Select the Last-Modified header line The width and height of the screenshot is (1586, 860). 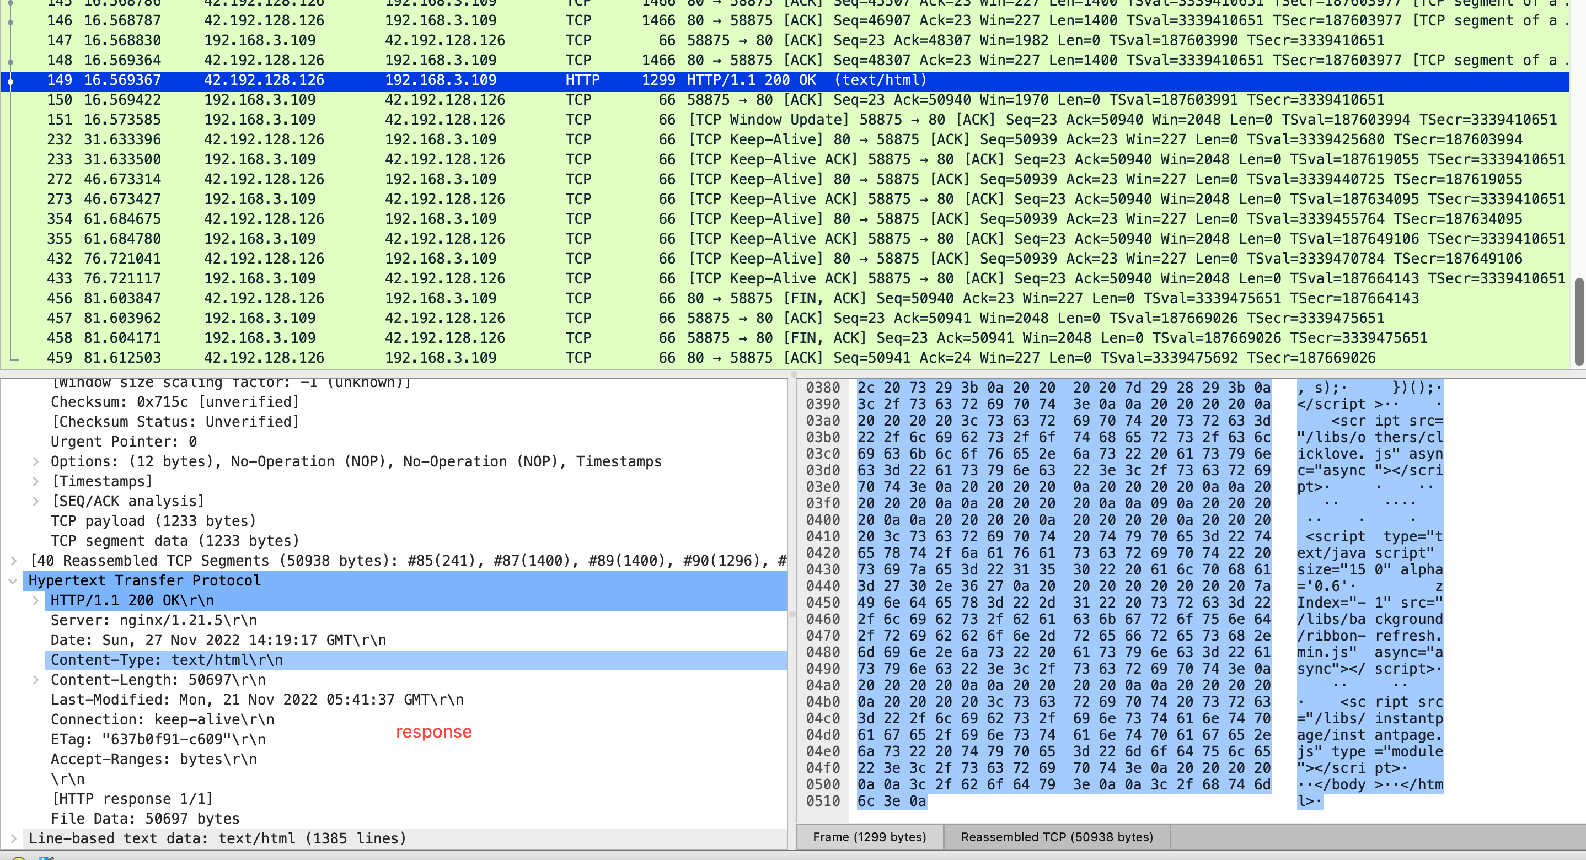(258, 700)
